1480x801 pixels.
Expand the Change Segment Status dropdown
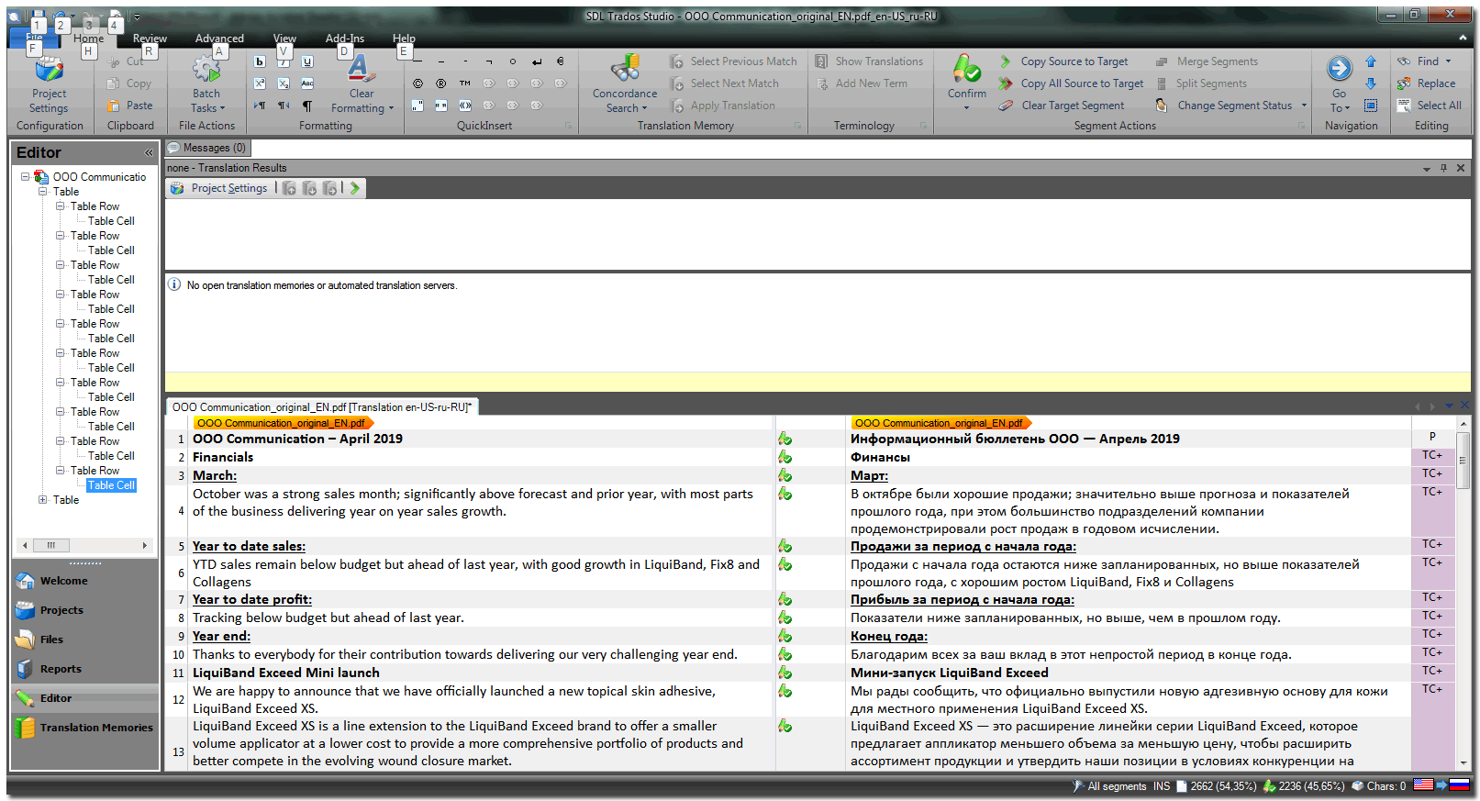[1304, 106]
